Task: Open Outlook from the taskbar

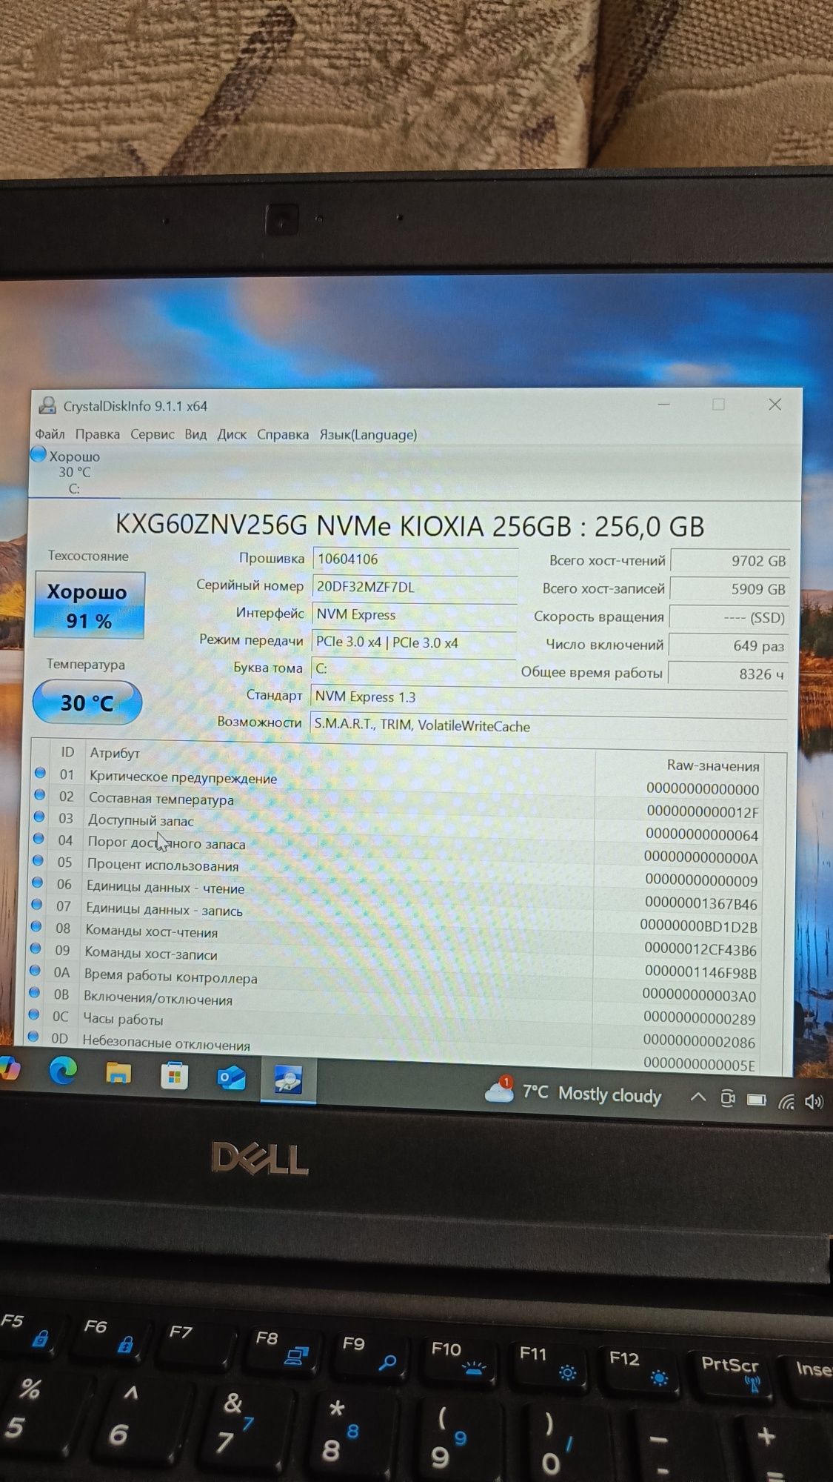Action: 231,1077
